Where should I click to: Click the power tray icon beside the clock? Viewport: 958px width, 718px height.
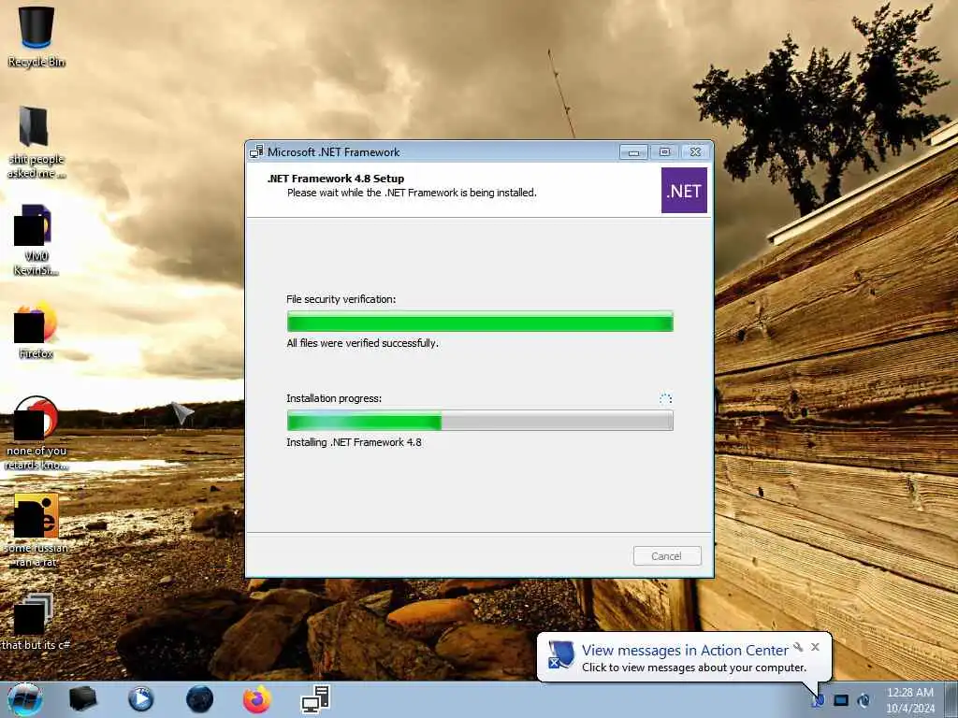[x=864, y=700]
